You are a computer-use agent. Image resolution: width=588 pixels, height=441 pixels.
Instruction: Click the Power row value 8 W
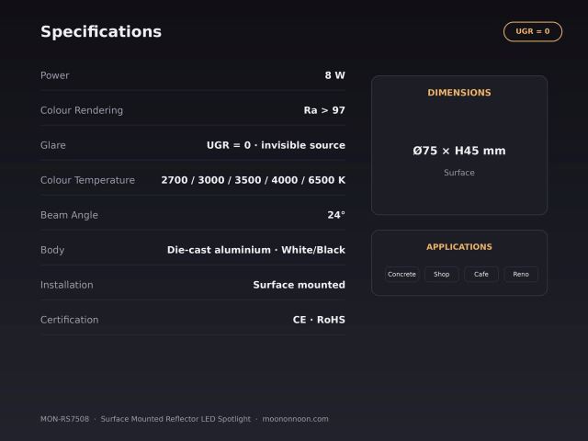tap(334, 75)
